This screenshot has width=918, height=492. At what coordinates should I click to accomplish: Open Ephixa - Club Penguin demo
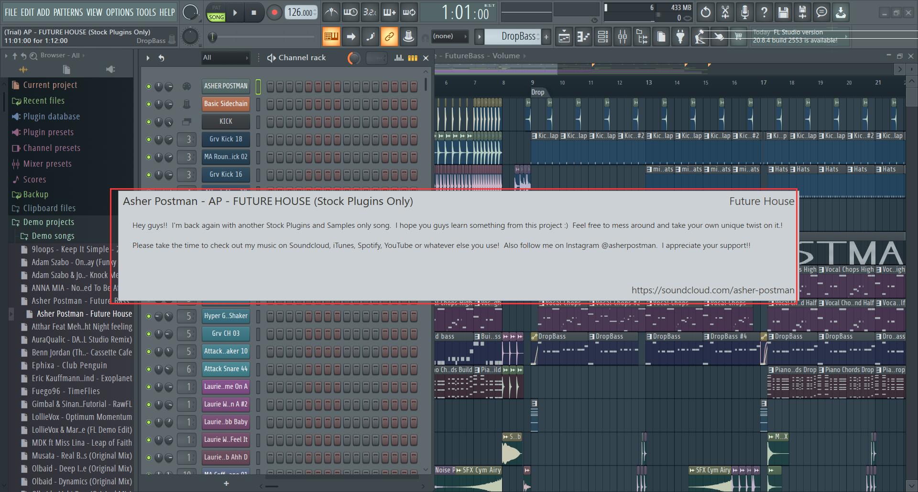coord(69,365)
